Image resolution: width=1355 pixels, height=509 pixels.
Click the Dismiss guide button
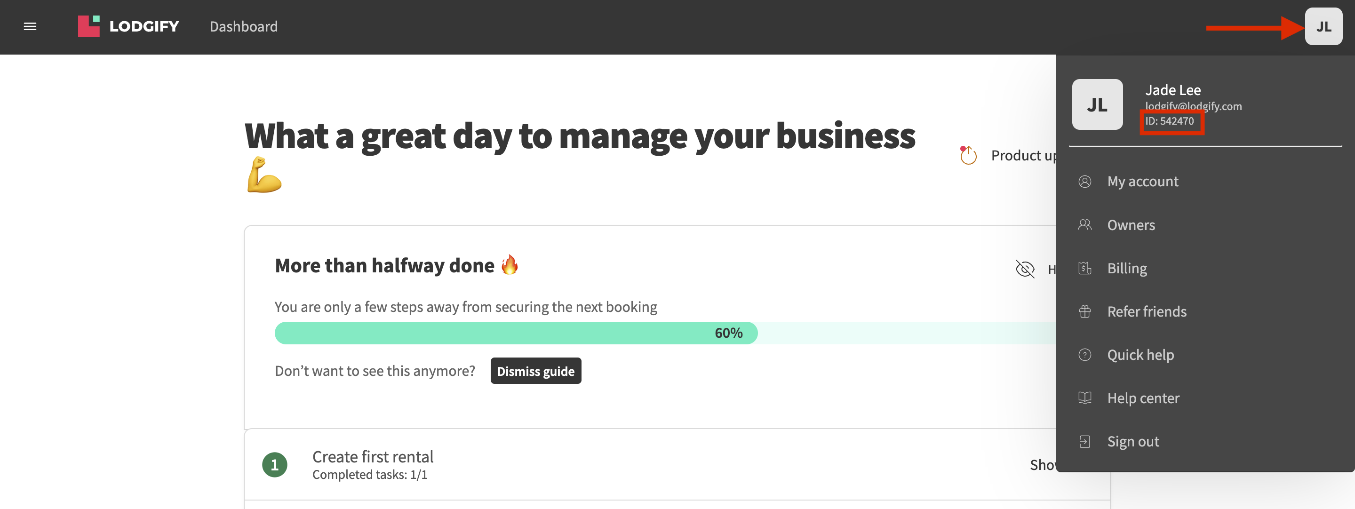(535, 371)
